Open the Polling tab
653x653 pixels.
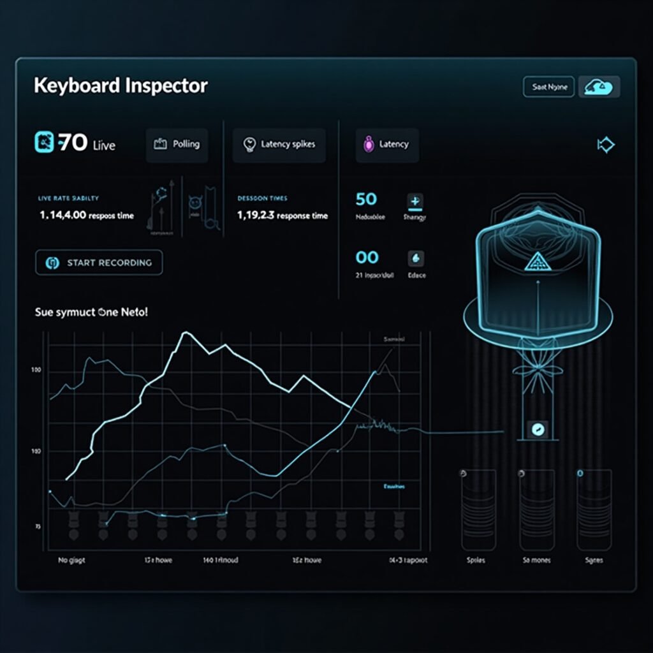coord(177,145)
